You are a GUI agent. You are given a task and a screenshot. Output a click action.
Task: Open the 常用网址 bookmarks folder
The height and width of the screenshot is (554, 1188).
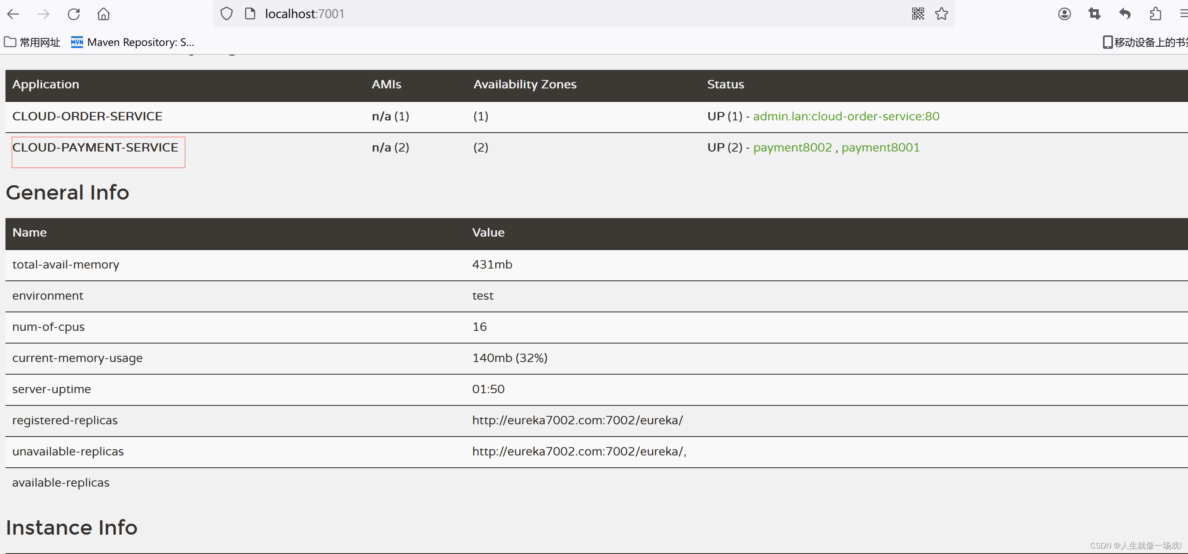point(32,43)
